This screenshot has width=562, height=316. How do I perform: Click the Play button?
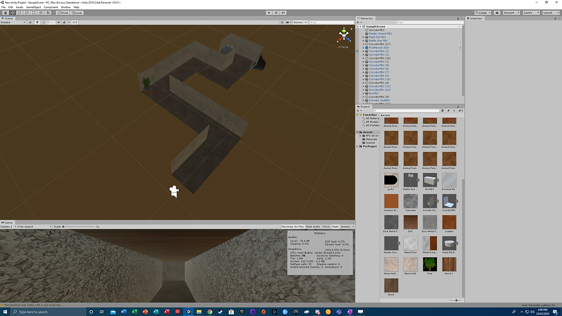click(269, 13)
